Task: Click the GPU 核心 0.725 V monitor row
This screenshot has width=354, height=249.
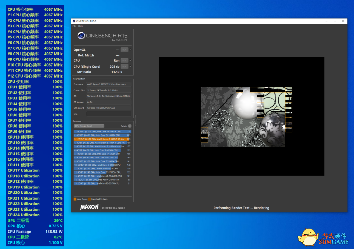Action: [35, 226]
